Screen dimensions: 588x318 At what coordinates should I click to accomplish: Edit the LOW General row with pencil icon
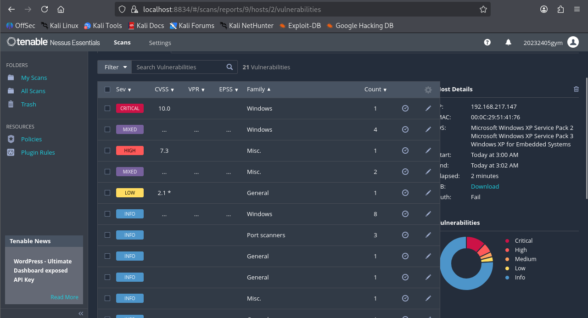428,193
